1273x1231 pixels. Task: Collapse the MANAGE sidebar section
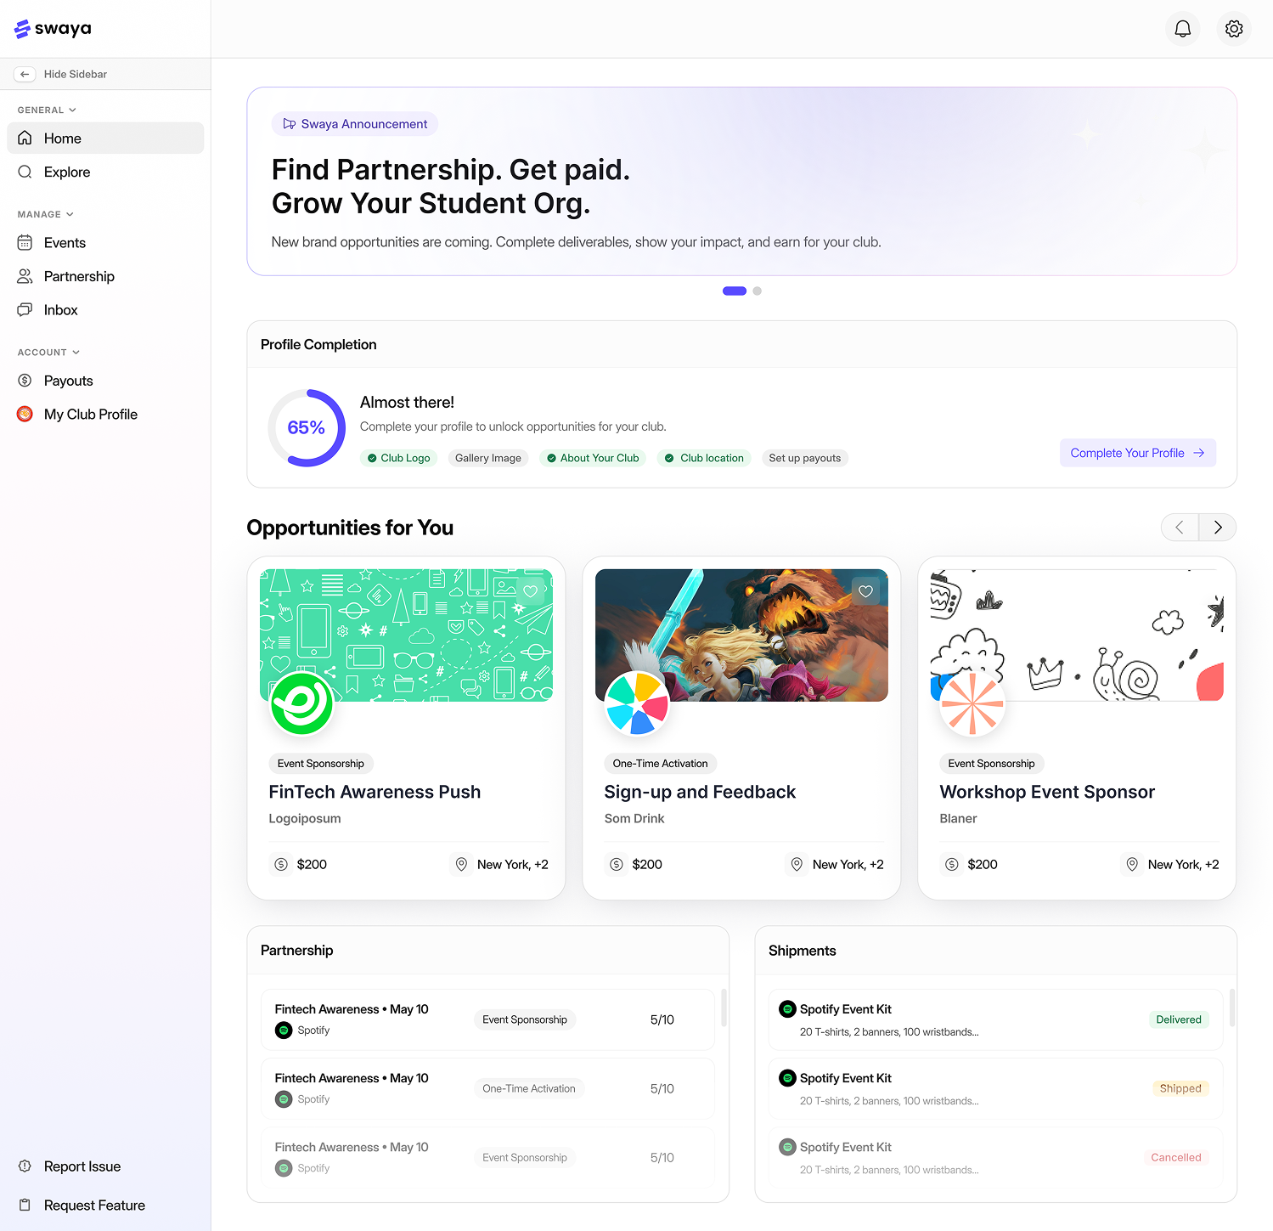46,214
